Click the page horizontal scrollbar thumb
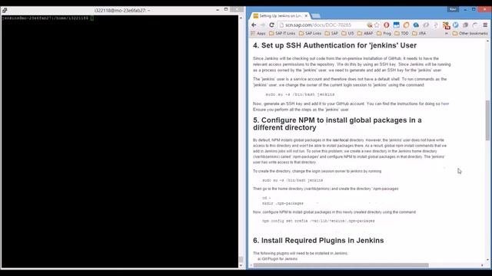 pyautogui.click(x=341, y=265)
